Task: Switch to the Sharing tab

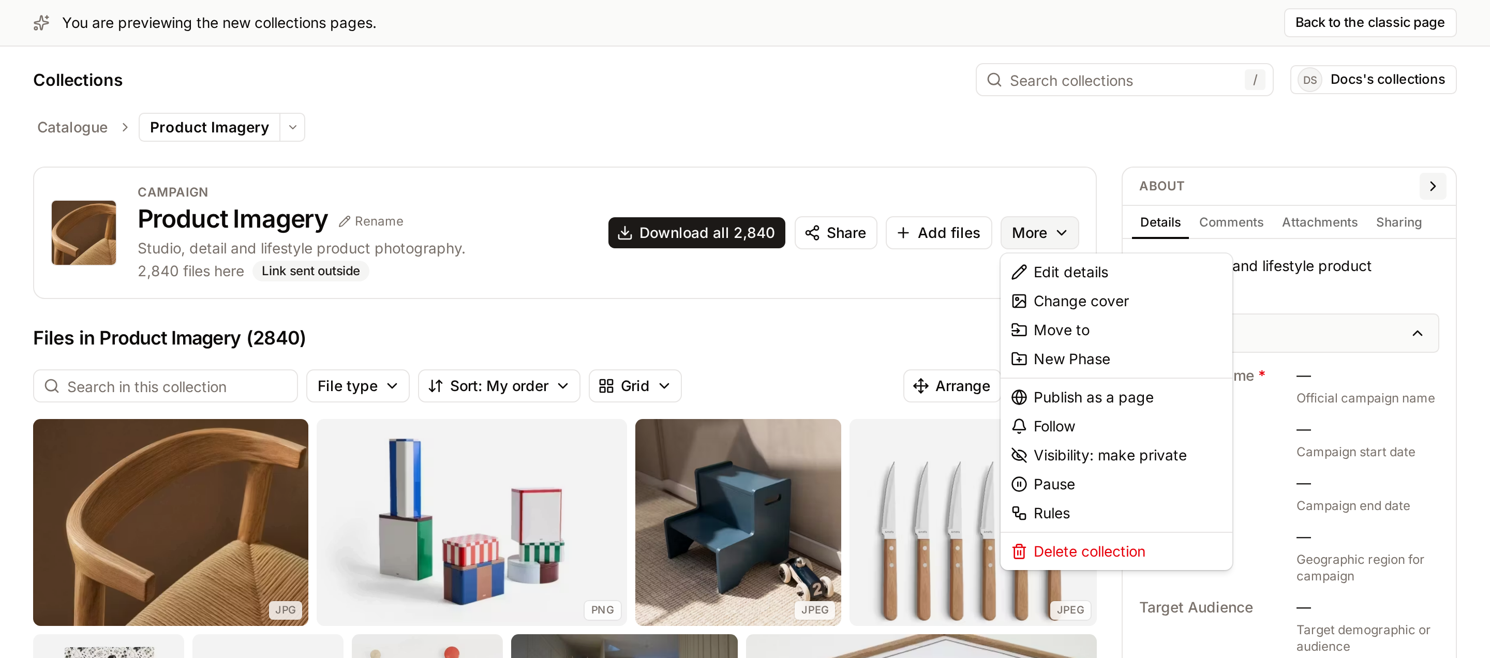Action: coord(1398,222)
